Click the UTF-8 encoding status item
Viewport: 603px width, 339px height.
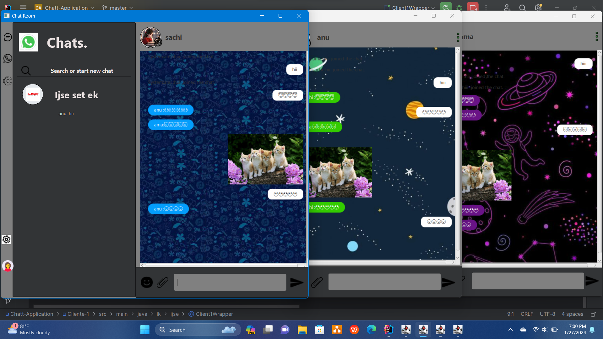547,314
